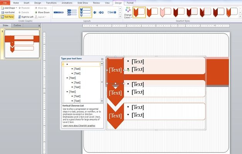Expand the Layouts gallery more arrow
Screen dimensions: 242x154
[120, 17]
